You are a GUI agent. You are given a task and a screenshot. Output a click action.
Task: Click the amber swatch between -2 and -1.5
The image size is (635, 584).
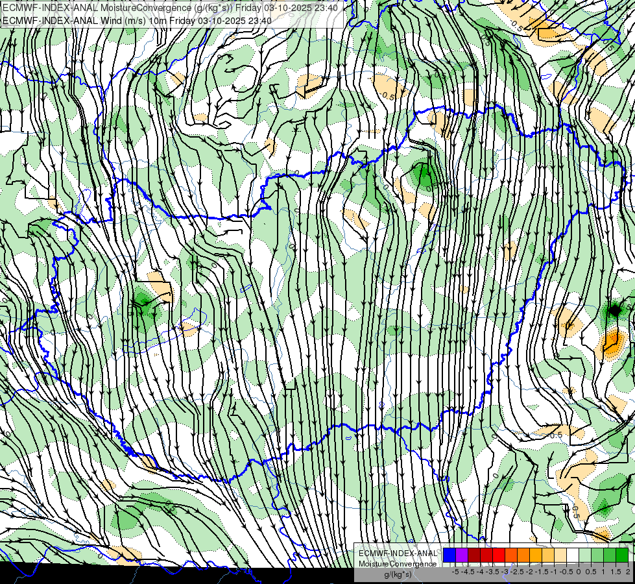click(x=536, y=555)
